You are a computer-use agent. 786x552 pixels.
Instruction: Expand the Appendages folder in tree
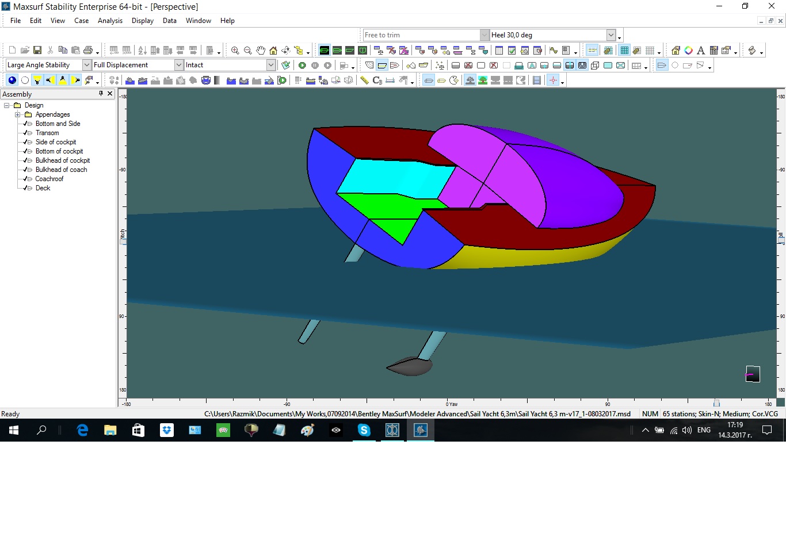tap(18, 114)
